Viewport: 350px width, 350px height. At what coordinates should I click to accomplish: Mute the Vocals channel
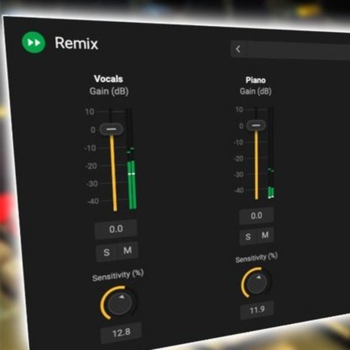coord(128,251)
